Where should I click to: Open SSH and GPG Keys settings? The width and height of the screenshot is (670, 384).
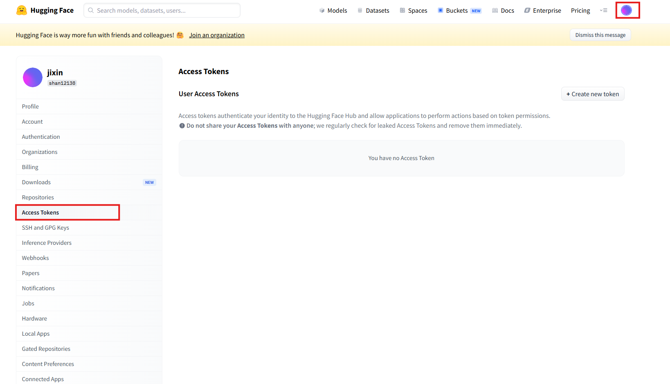[89, 228]
